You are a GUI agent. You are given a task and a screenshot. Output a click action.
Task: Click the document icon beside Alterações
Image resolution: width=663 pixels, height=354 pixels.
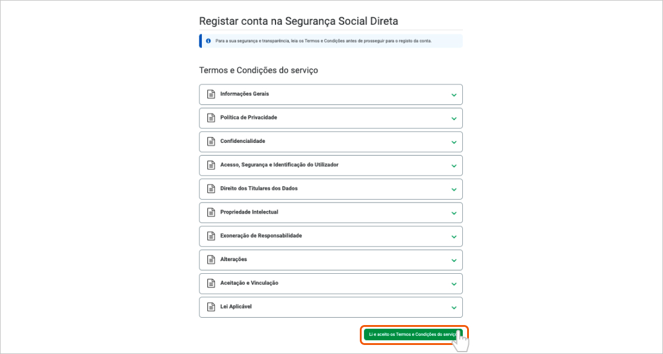coord(211,259)
